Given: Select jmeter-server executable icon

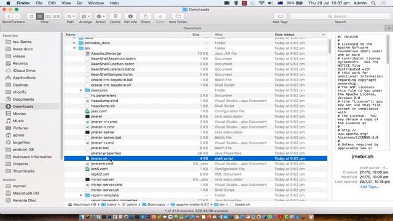Looking at the screenshot, I should coord(87,133).
